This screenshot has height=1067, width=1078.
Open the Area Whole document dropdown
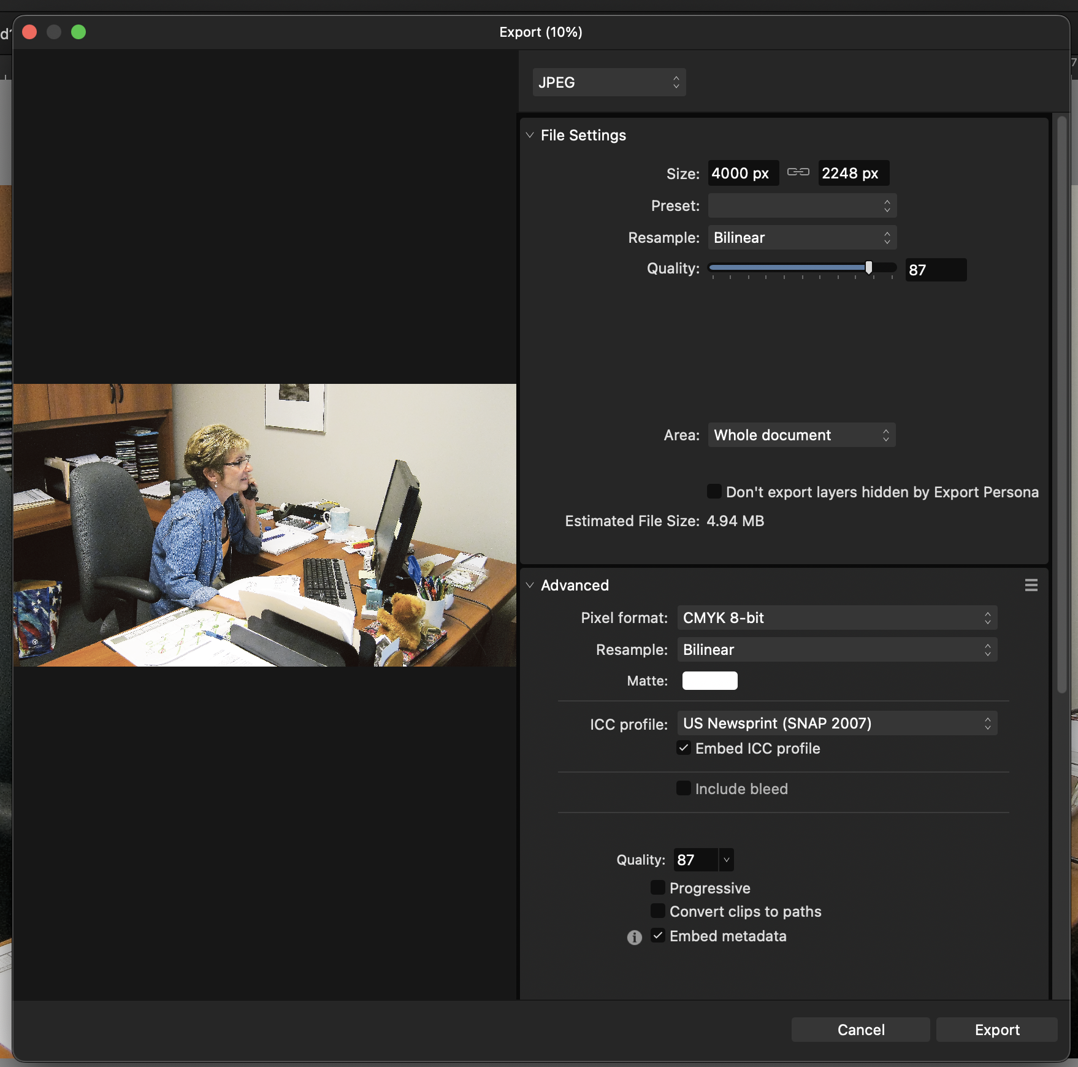[801, 435]
